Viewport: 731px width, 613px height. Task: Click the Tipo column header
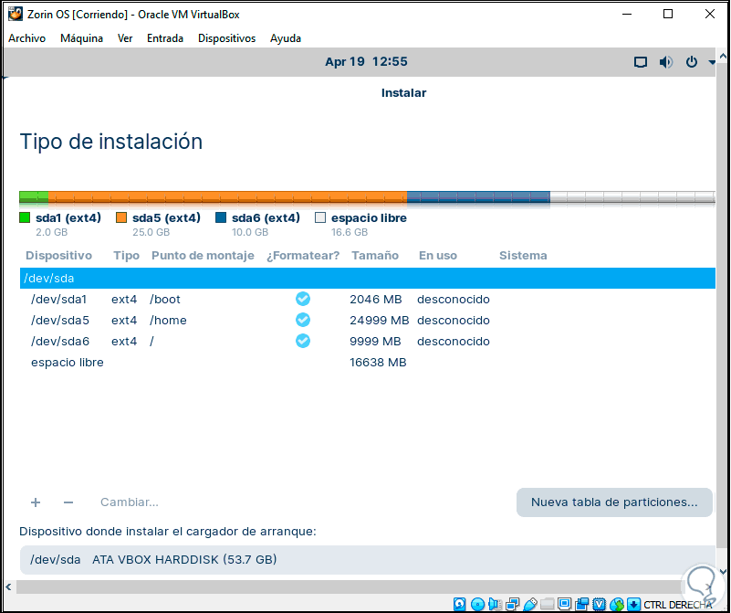[x=126, y=255]
